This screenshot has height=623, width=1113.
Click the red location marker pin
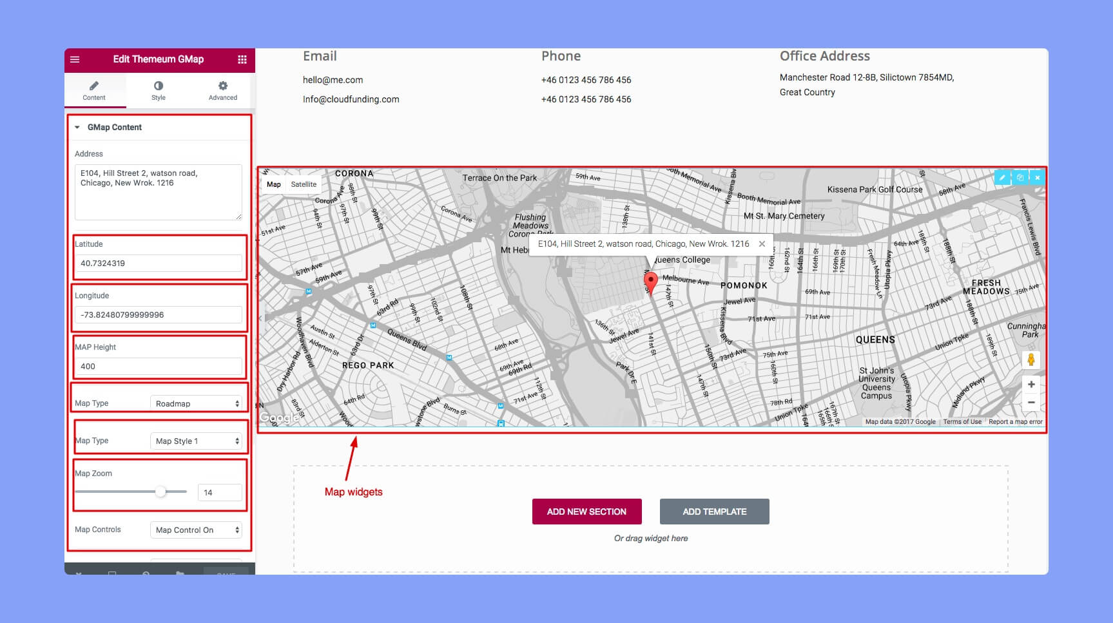651,283
